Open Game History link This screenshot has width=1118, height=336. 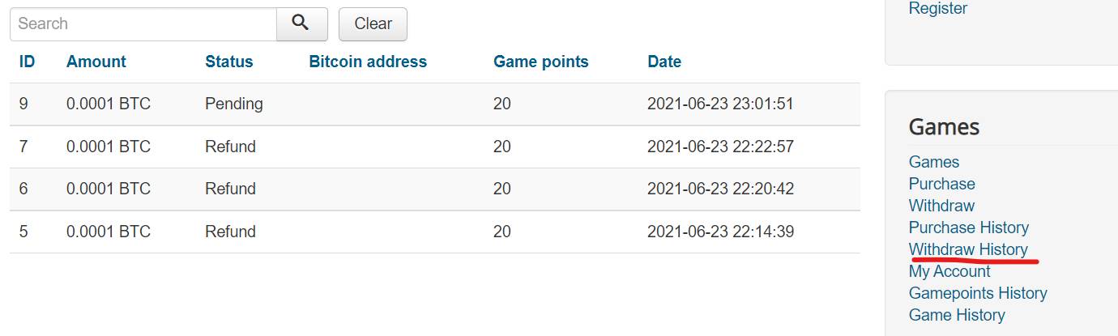tap(957, 315)
